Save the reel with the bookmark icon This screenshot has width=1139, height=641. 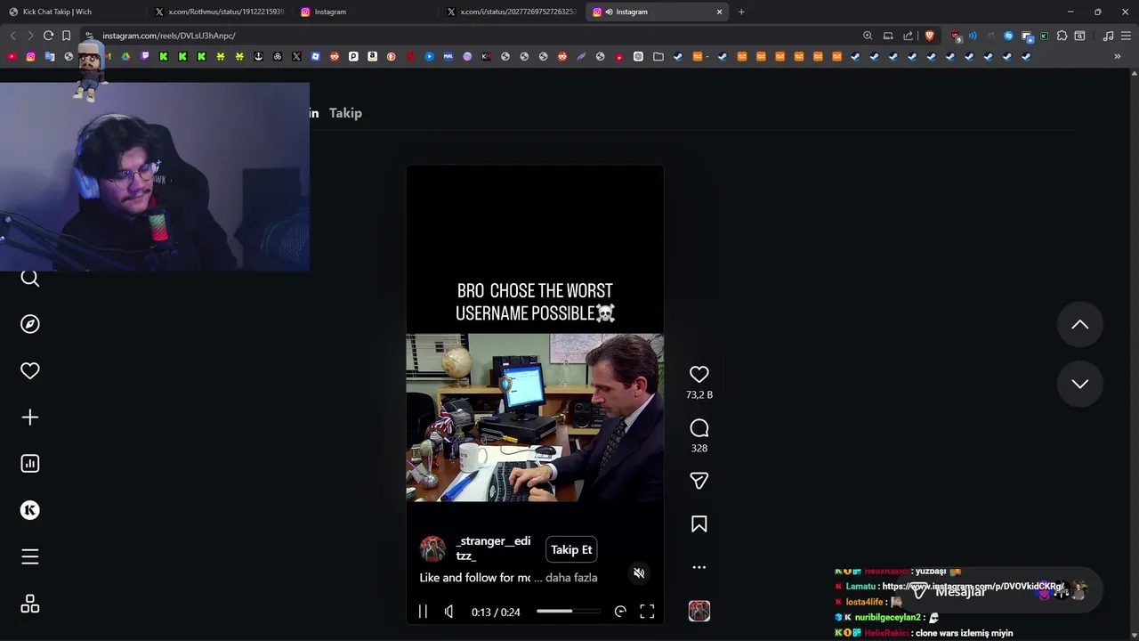tap(699, 524)
